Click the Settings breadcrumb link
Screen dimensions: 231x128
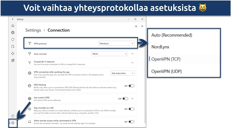point(33,30)
